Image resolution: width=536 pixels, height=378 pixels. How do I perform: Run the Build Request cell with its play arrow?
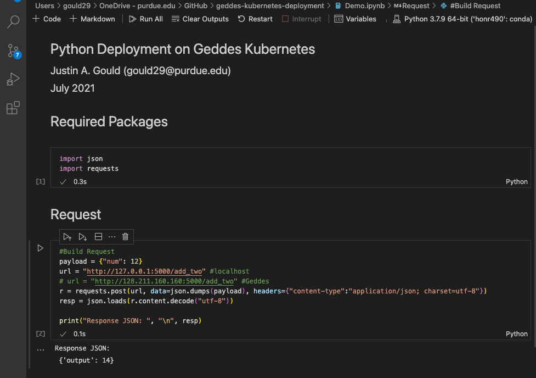coord(40,248)
